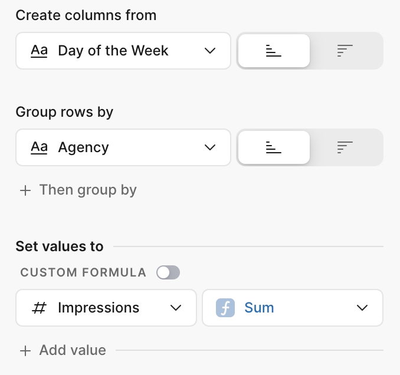Set descending sort for Agency row grouping

[x=345, y=147]
